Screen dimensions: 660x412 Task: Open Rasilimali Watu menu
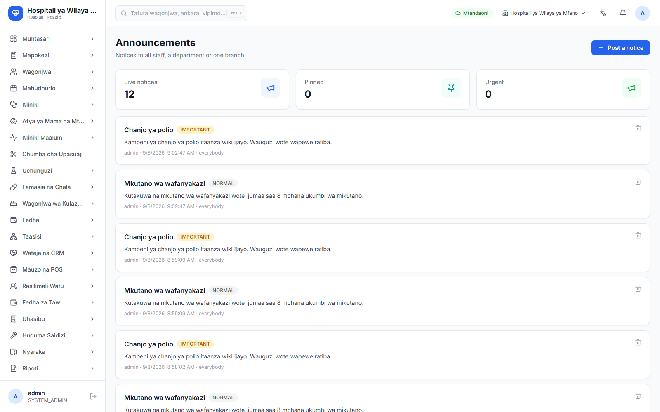pos(52,286)
